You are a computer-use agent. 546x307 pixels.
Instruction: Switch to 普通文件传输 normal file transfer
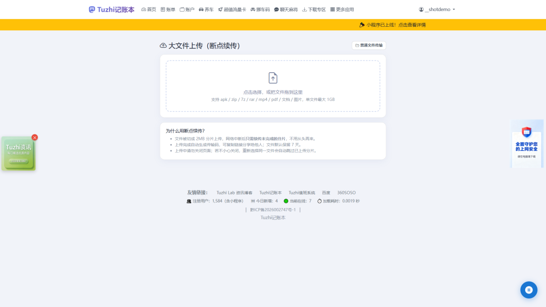[x=369, y=45]
